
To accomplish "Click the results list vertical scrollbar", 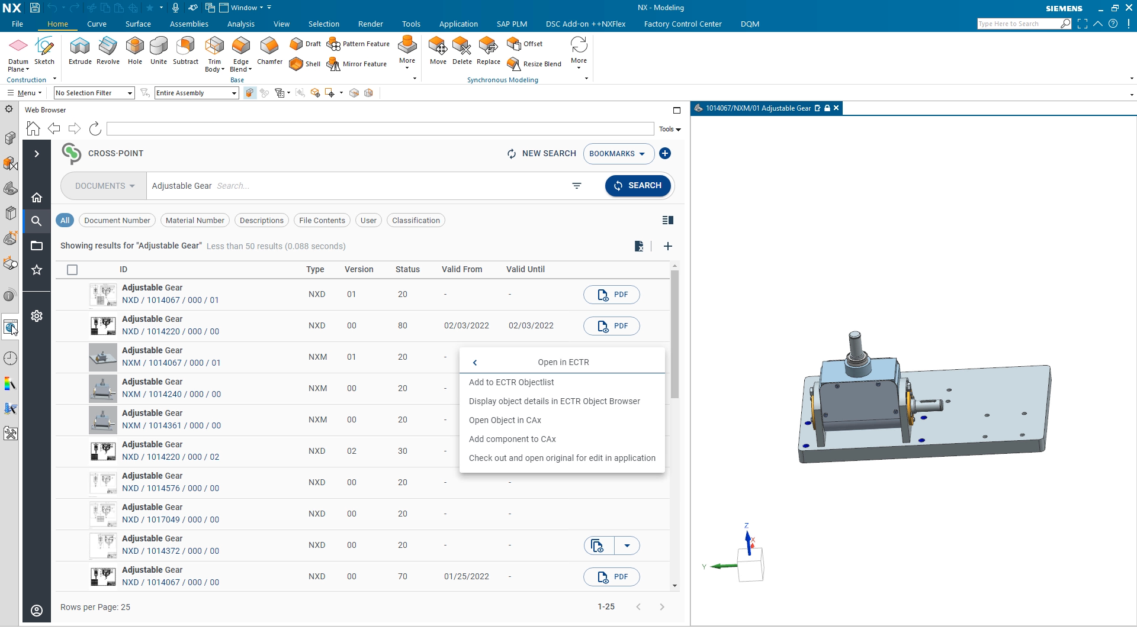I will pyautogui.click(x=675, y=334).
